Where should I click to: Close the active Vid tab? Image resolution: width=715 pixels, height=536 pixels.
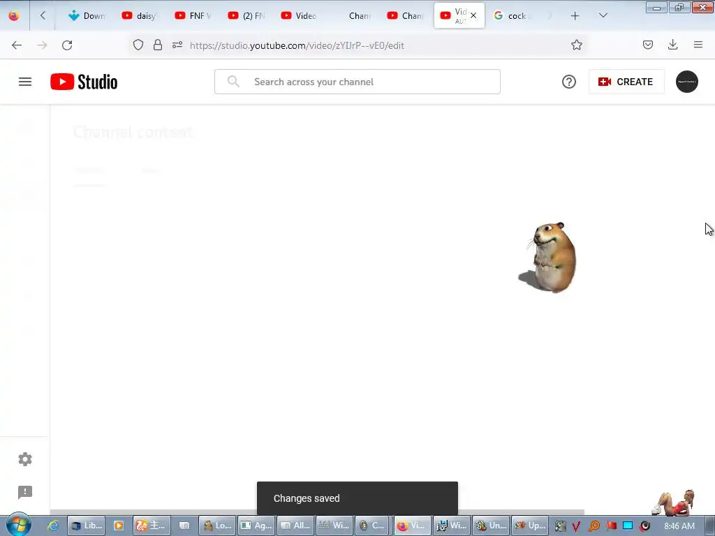pyautogui.click(x=473, y=15)
